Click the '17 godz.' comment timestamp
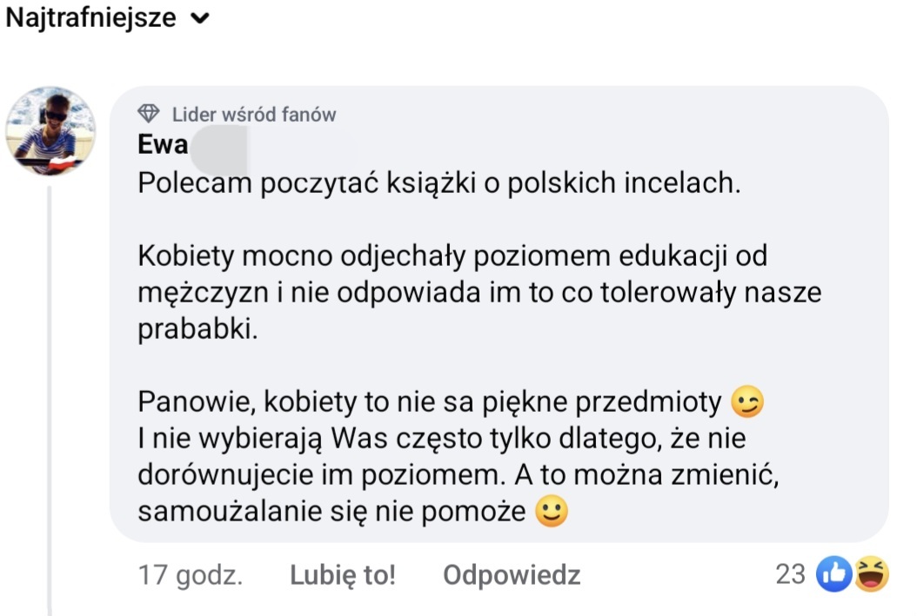Viewport: 917px width, 616px height. (x=191, y=574)
